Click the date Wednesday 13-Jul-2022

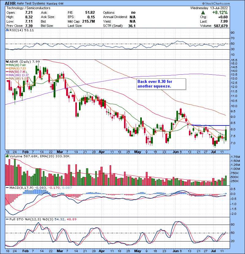pos(209,8)
